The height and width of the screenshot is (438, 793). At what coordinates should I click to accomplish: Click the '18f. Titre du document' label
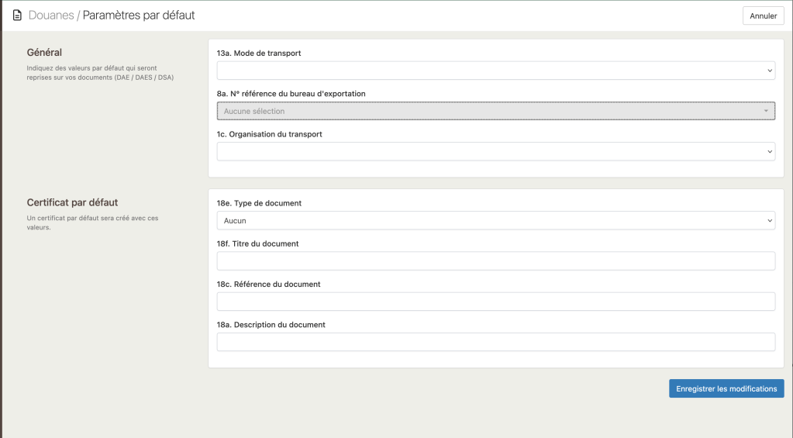[x=257, y=243]
